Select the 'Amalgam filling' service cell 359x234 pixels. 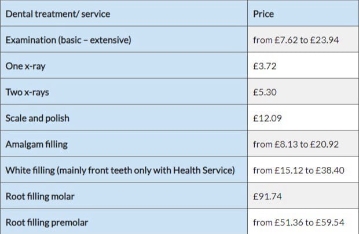(36, 144)
